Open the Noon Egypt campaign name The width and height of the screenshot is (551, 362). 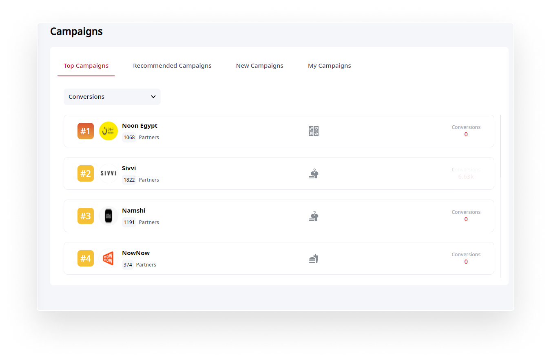[139, 126]
